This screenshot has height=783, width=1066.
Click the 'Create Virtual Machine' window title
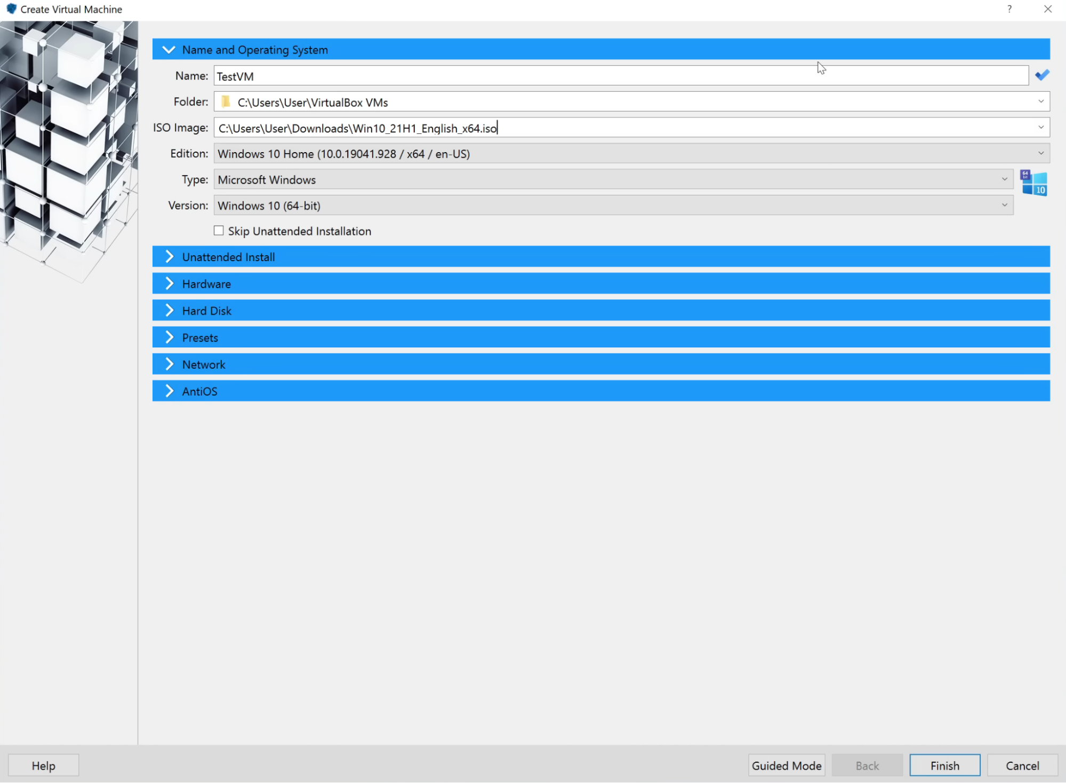click(71, 9)
